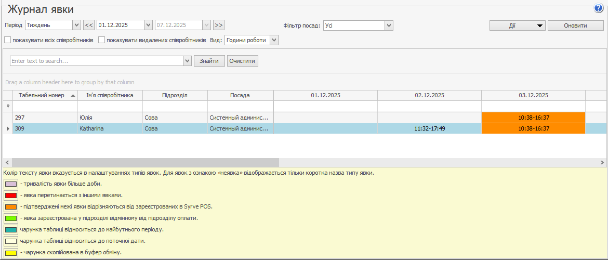Go to next period with >> button
Screen dimensions: 608x260
coord(218,25)
